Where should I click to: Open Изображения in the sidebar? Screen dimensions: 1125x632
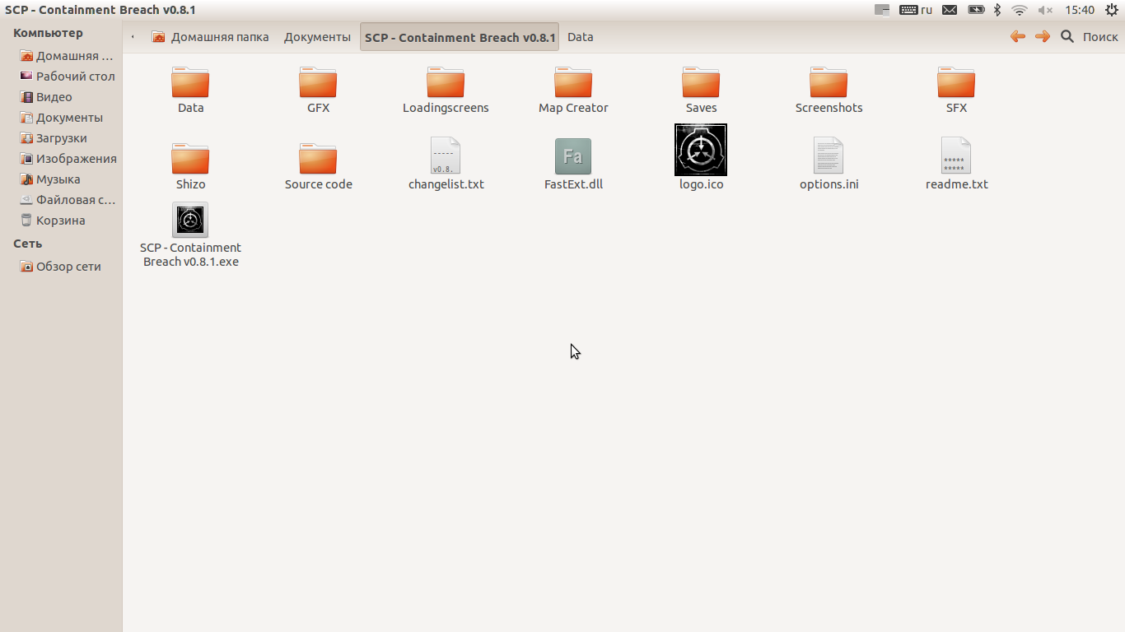68,159
